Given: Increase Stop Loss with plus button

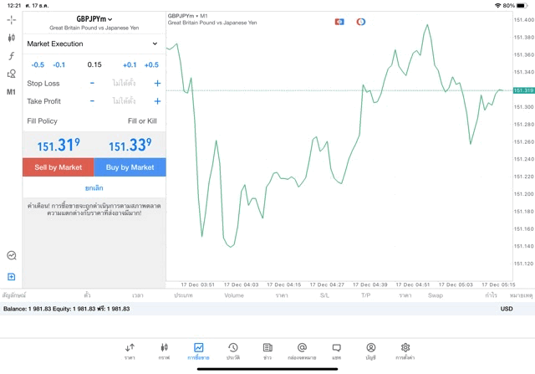Looking at the screenshot, I should [x=156, y=84].
